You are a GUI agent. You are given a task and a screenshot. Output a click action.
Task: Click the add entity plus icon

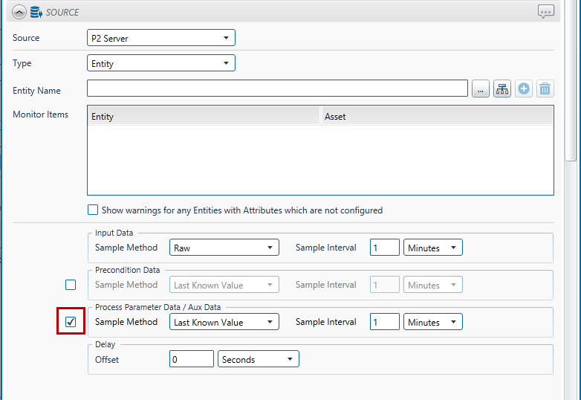524,89
